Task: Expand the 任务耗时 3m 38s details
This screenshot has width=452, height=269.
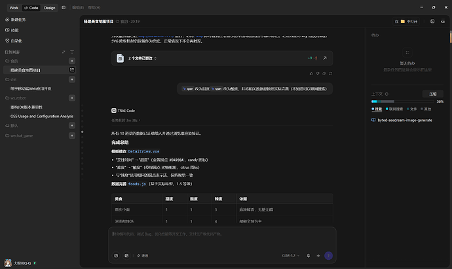Action: (126, 120)
